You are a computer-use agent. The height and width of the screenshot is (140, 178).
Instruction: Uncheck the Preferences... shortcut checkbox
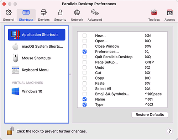[85, 52]
